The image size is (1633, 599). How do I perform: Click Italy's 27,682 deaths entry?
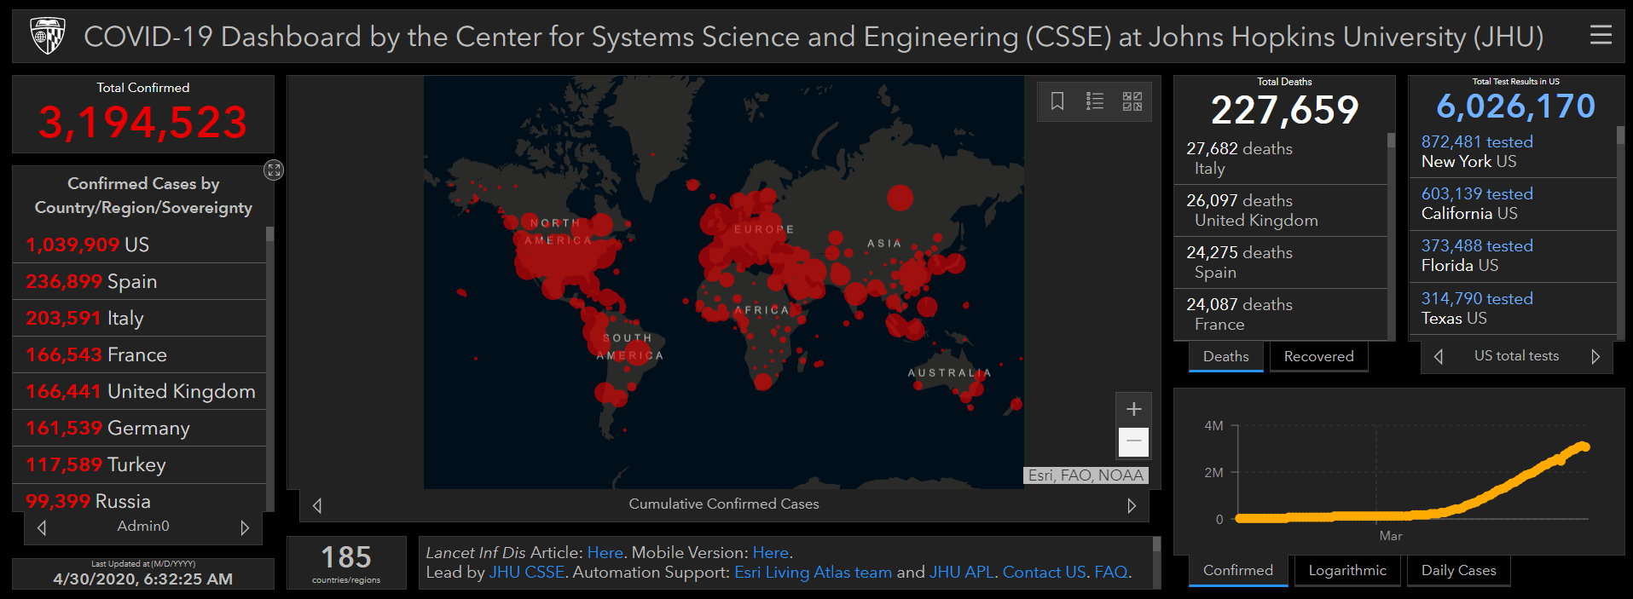tap(1281, 158)
